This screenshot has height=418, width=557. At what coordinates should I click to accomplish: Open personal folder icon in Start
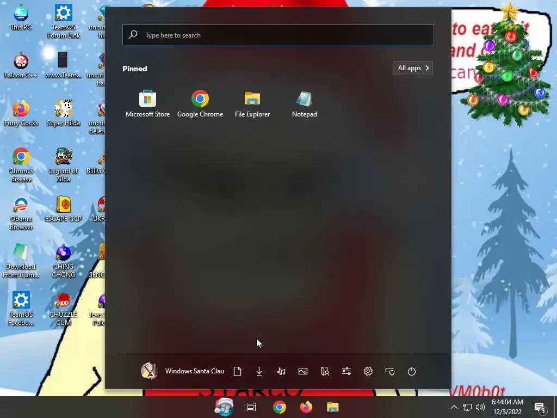pyautogui.click(x=325, y=371)
